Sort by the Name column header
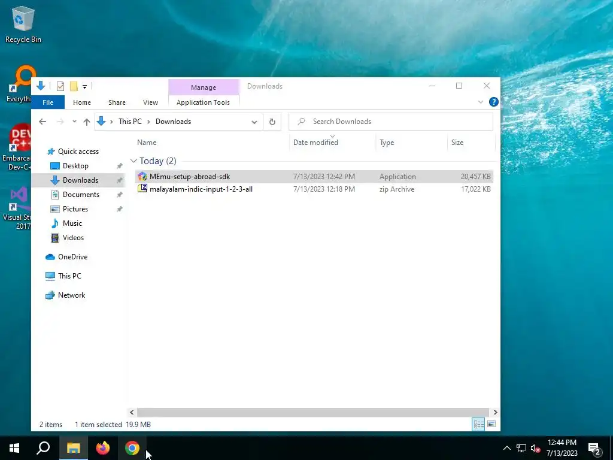This screenshot has width=613, height=460. click(211, 143)
